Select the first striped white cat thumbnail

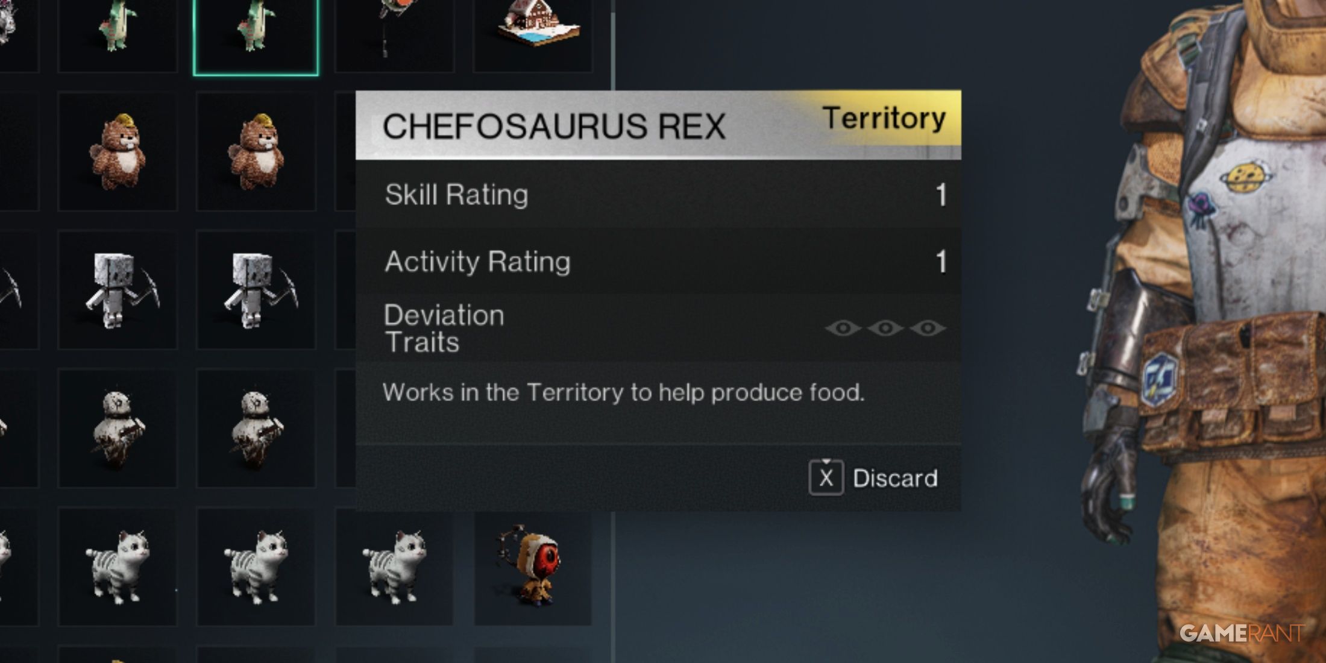pos(118,567)
